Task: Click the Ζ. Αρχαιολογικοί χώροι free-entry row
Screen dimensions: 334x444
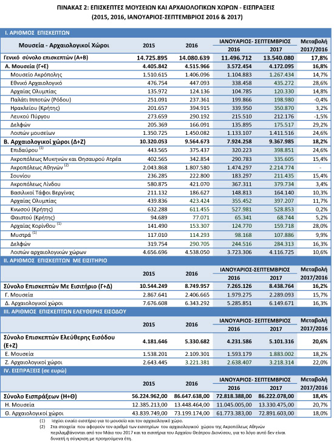Action: (x=166, y=363)
